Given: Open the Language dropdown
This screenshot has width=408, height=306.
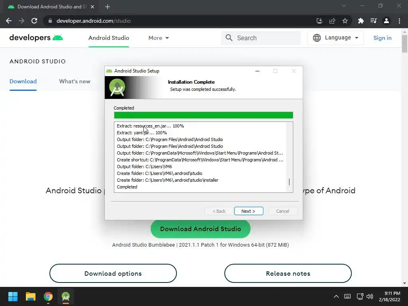Looking at the screenshot, I should point(335,38).
